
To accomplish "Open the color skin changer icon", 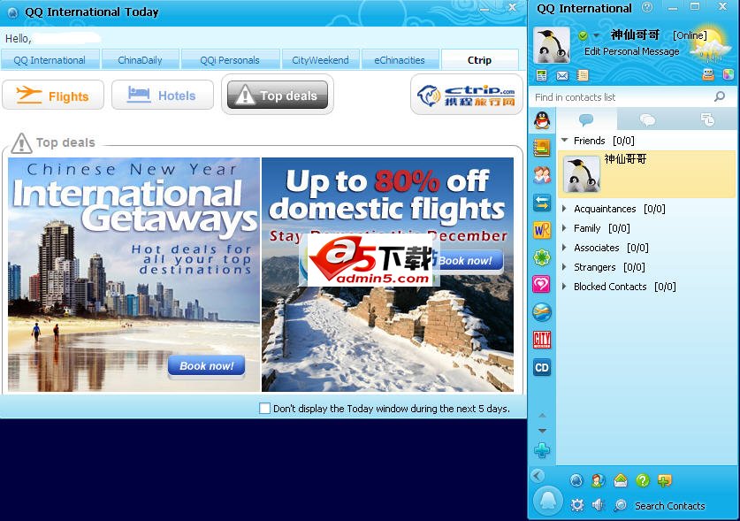I will coord(729,74).
